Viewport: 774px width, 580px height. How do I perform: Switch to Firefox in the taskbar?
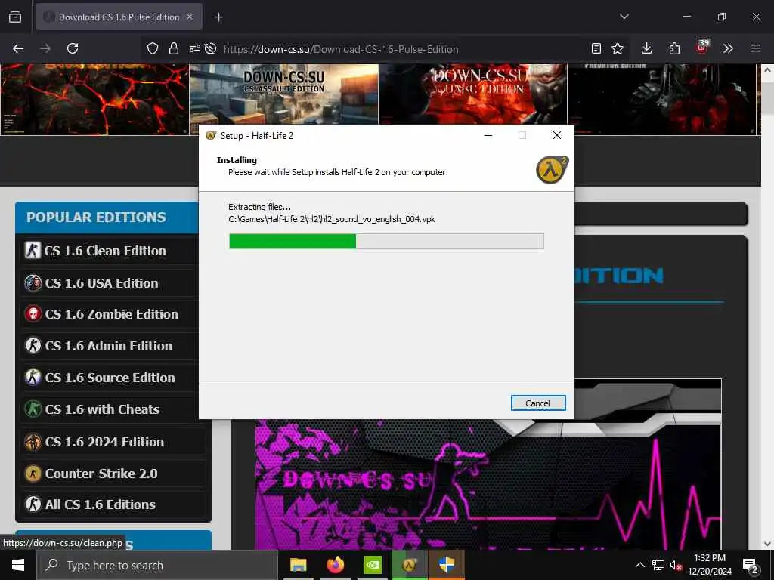coord(335,565)
